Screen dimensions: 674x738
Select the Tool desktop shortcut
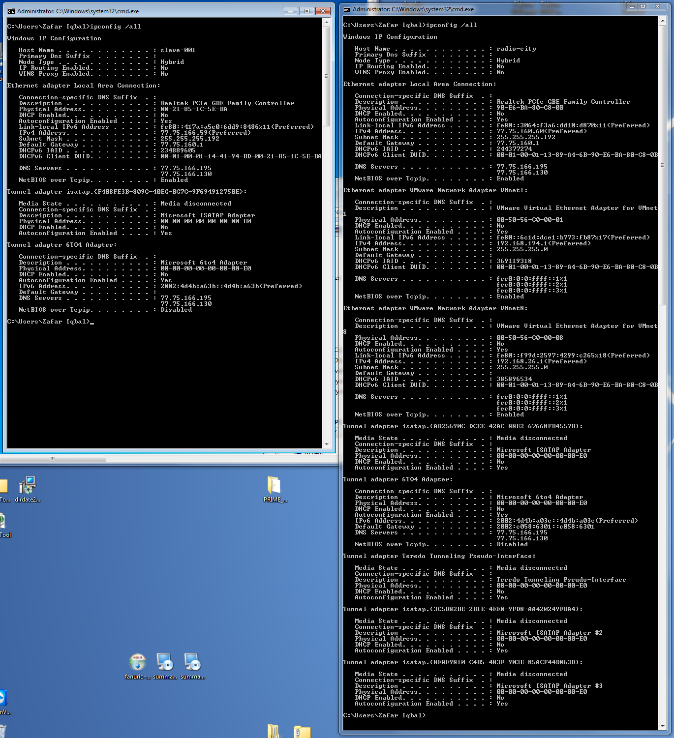click(3, 522)
